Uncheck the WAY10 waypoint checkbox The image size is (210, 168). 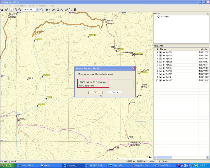160,80
